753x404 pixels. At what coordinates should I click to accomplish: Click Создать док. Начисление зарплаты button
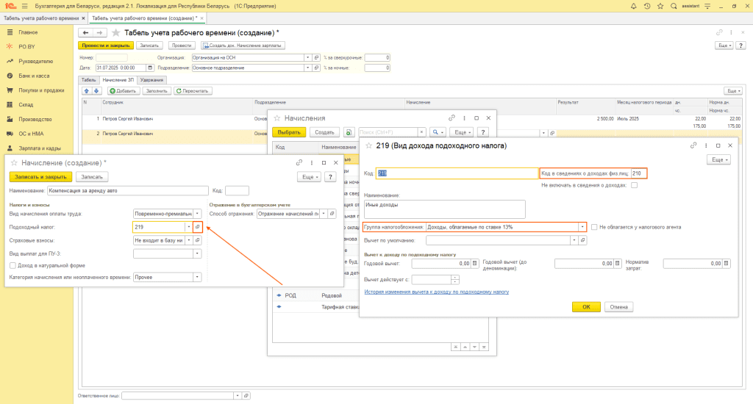tap(243, 46)
